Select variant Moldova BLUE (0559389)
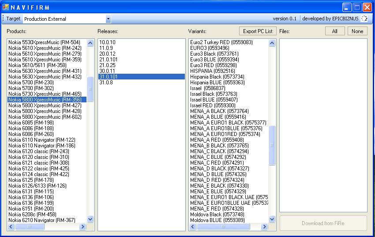 click(x=229, y=220)
